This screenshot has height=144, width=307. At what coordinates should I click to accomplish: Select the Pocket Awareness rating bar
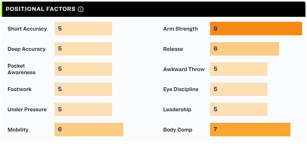pos(83,69)
